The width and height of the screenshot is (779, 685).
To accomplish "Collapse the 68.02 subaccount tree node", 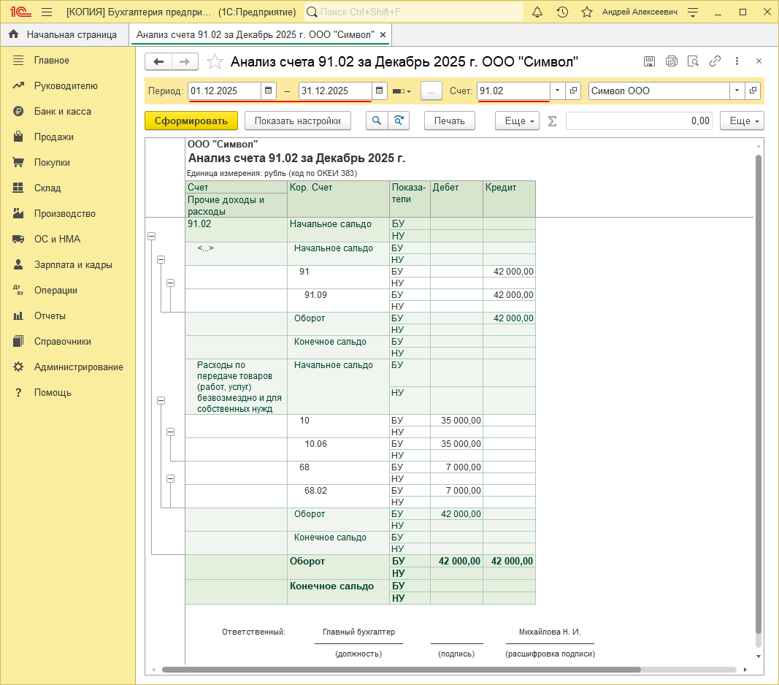I will coord(171,478).
